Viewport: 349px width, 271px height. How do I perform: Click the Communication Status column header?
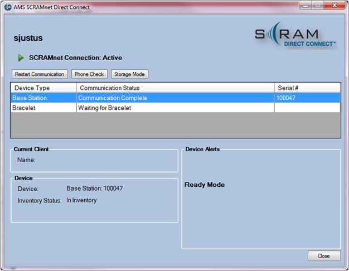tap(175, 88)
